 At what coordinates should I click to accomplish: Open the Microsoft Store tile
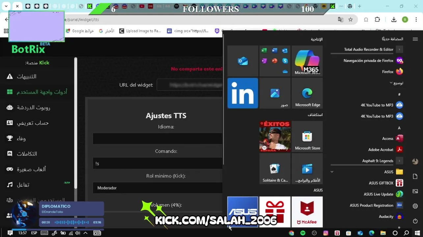[307, 136]
